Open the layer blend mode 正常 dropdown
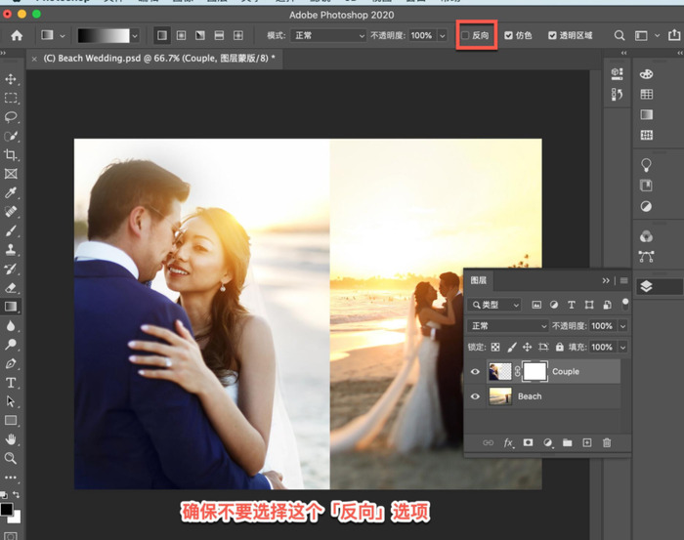684x540 pixels. [x=508, y=326]
